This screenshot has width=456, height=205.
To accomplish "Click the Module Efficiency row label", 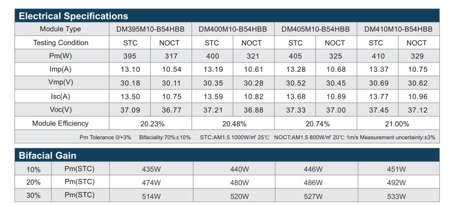I will tap(61, 123).
